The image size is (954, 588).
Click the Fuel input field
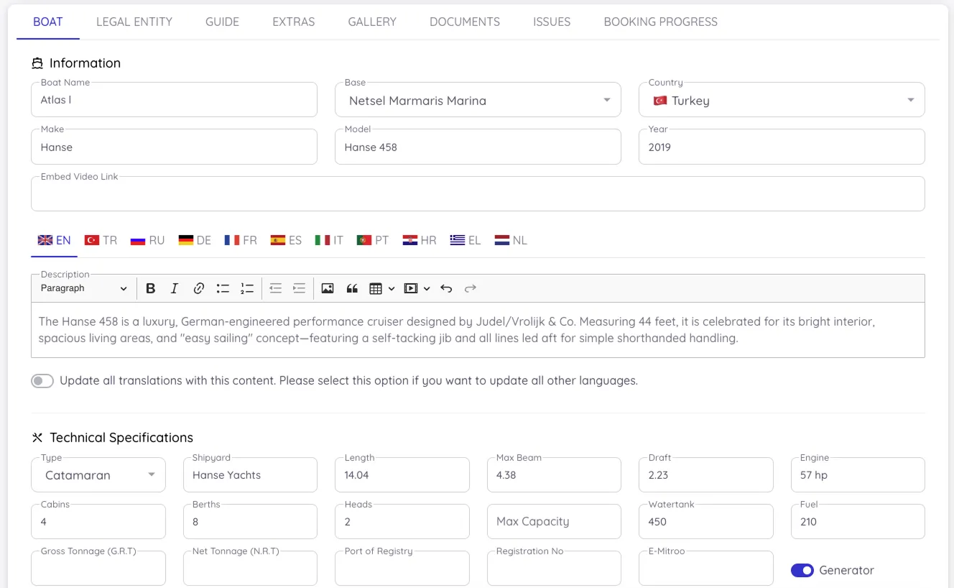pos(858,522)
